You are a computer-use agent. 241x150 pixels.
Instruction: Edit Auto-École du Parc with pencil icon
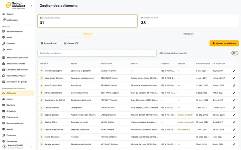click(x=234, y=86)
